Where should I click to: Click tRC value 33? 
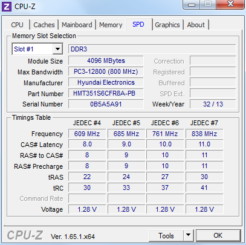pyautogui.click(x=126, y=188)
